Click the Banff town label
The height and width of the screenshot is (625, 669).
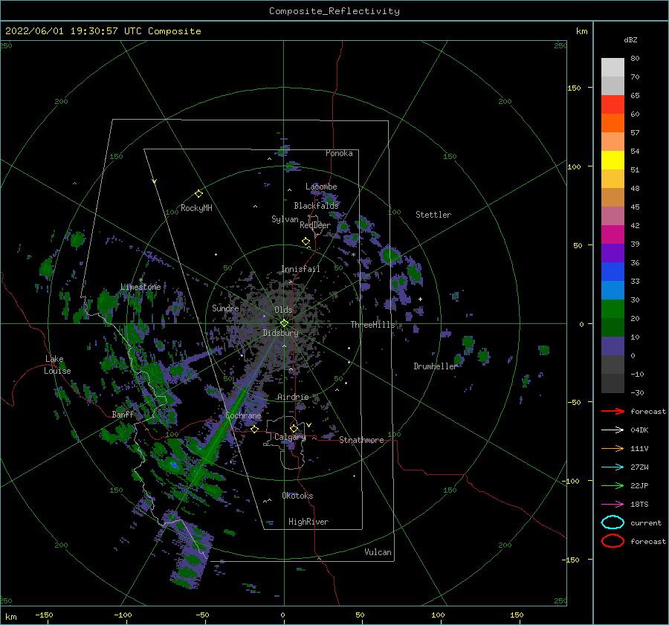[123, 415]
